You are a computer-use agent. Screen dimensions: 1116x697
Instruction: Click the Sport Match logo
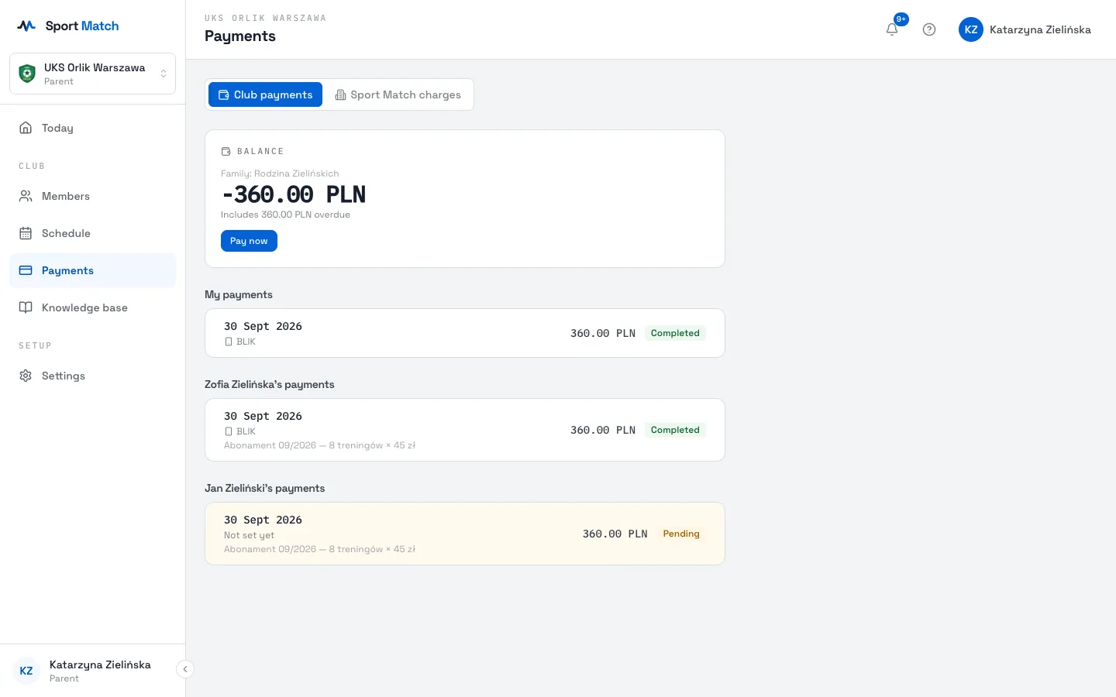(x=68, y=26)
